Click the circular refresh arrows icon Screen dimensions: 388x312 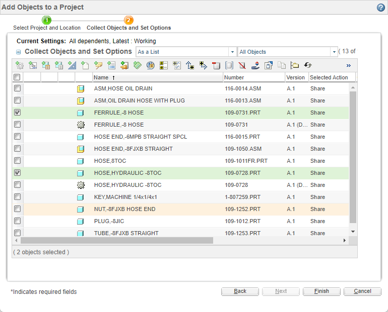pyautogui.click(x=308, y=65)
